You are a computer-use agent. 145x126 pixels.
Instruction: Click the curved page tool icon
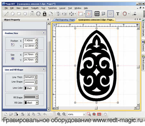[x=51, y=14]
